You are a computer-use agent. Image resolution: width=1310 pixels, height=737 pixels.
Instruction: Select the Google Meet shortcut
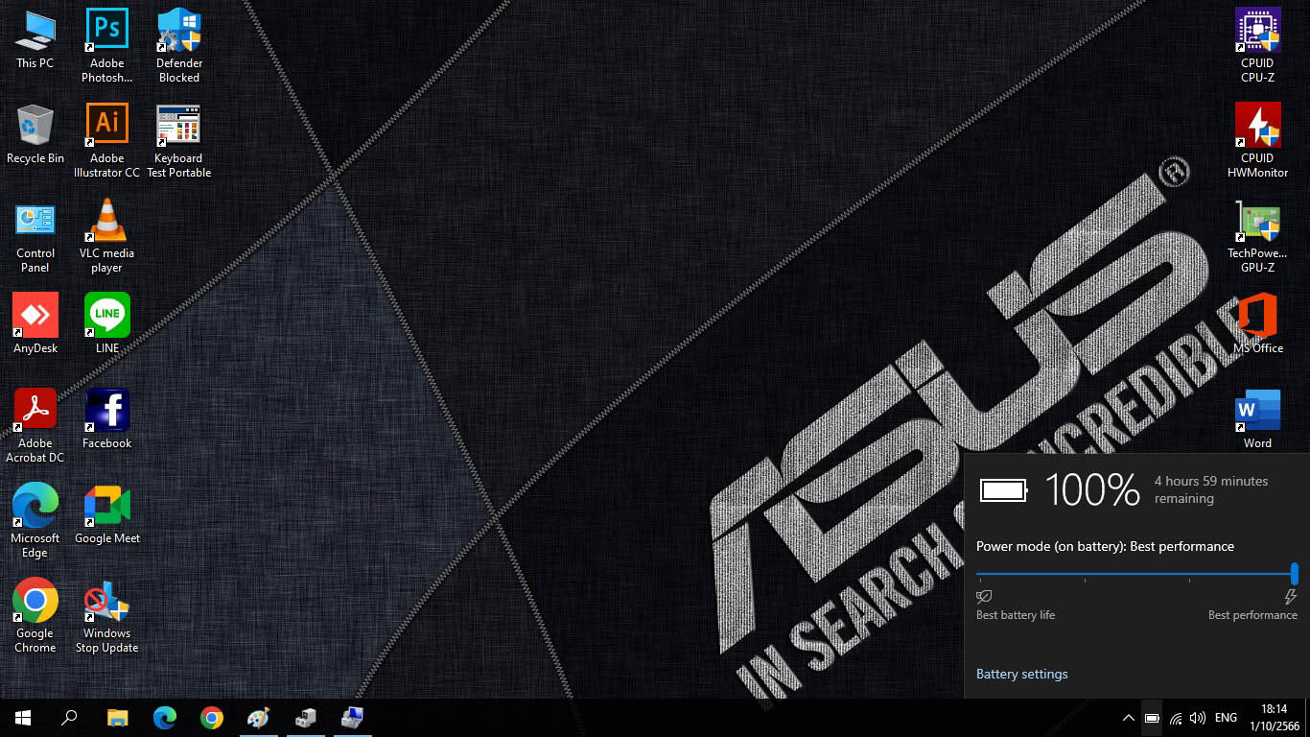(x=107, y=514)
